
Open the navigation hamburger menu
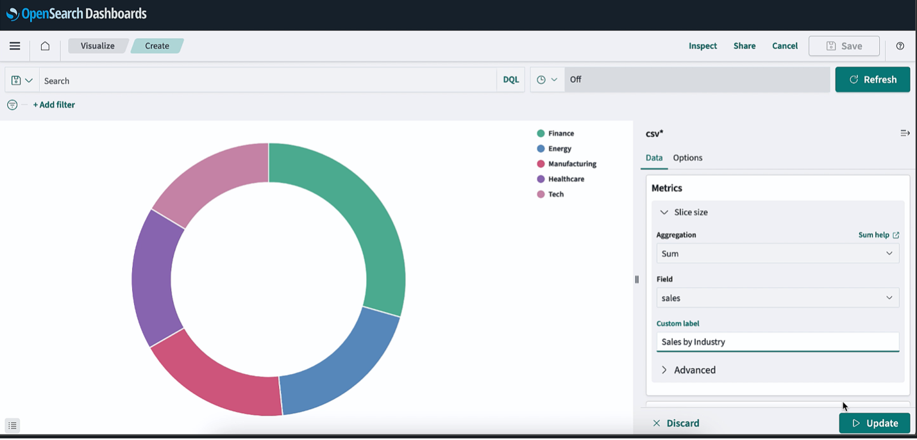pos(14,45)
